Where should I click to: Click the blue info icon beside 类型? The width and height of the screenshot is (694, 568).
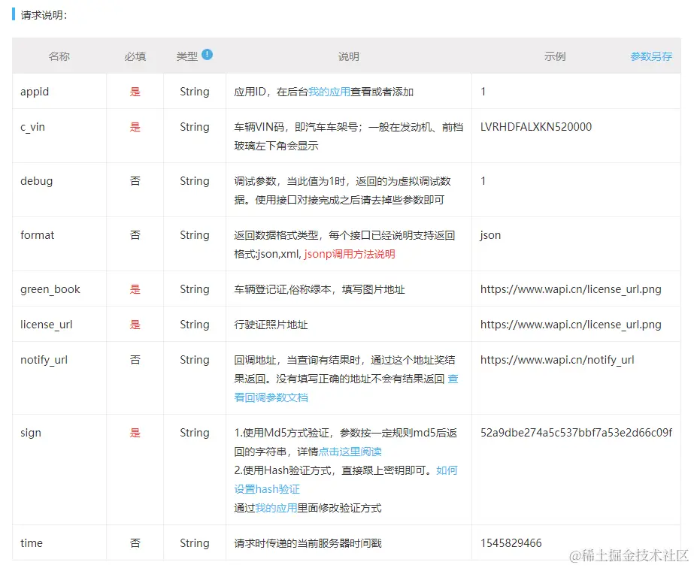207,54
